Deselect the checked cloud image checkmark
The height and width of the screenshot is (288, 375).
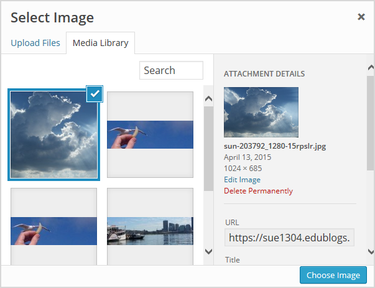pyautogui.click(x=95, y=94)
